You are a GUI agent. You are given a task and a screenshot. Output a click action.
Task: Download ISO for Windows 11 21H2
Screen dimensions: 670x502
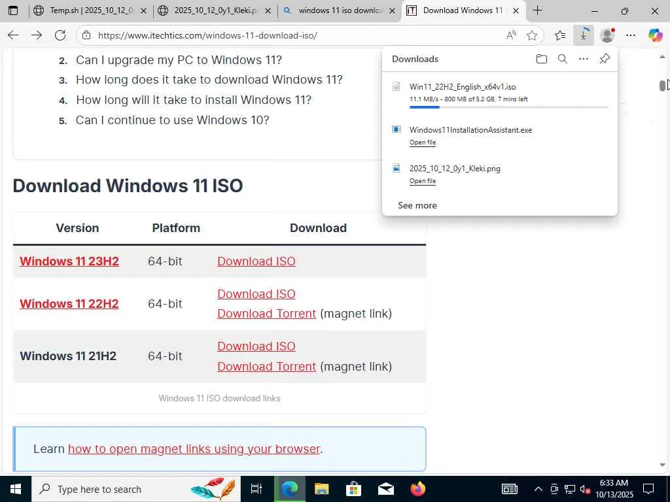click(x=256, y=346)
